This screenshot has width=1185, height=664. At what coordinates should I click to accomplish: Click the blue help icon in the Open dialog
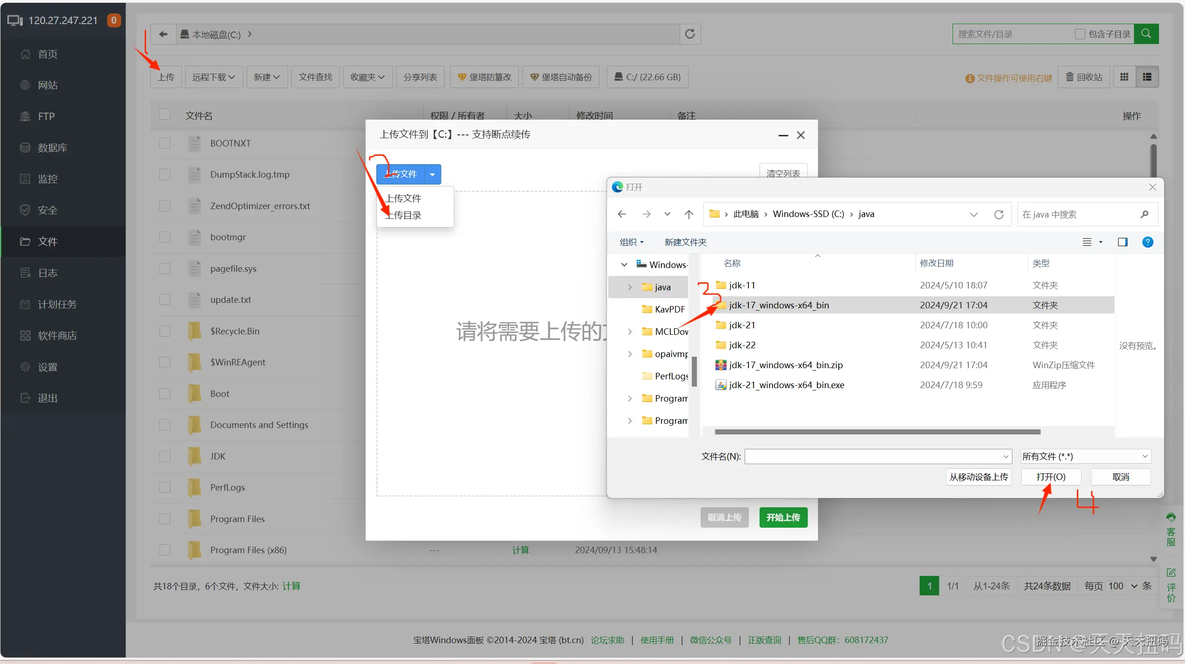click(x=1147, y=242)
